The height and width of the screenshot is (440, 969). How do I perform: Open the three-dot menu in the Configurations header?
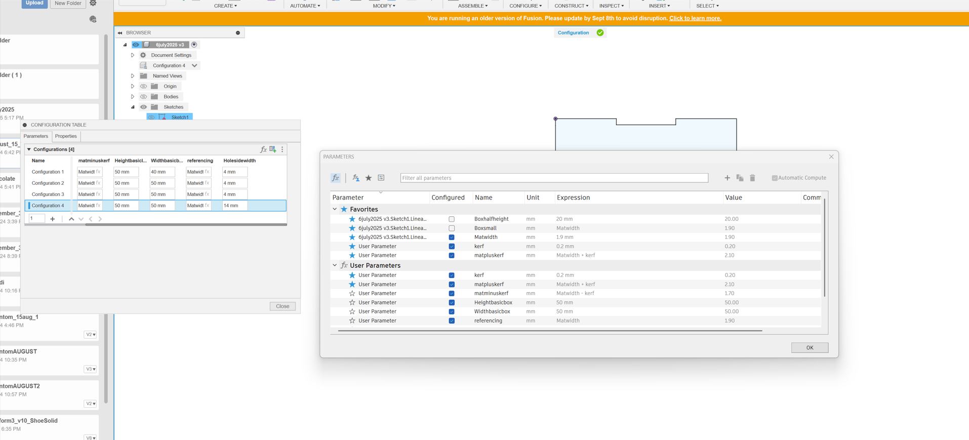click(282, 149)
